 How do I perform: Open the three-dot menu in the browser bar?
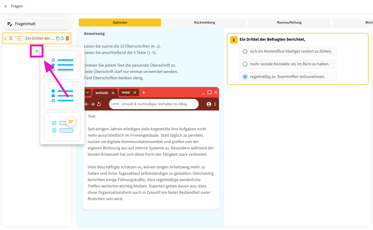215,104
